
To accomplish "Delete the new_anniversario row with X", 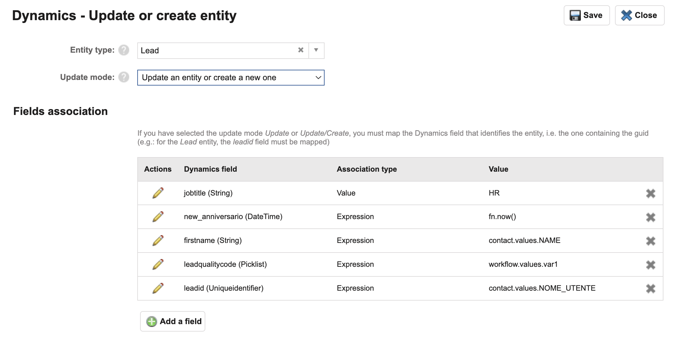I will [650, 218].
